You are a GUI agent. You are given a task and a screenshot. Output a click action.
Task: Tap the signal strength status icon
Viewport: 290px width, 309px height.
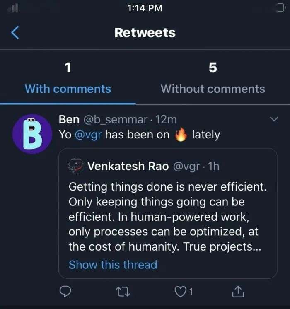pos(13,8)
